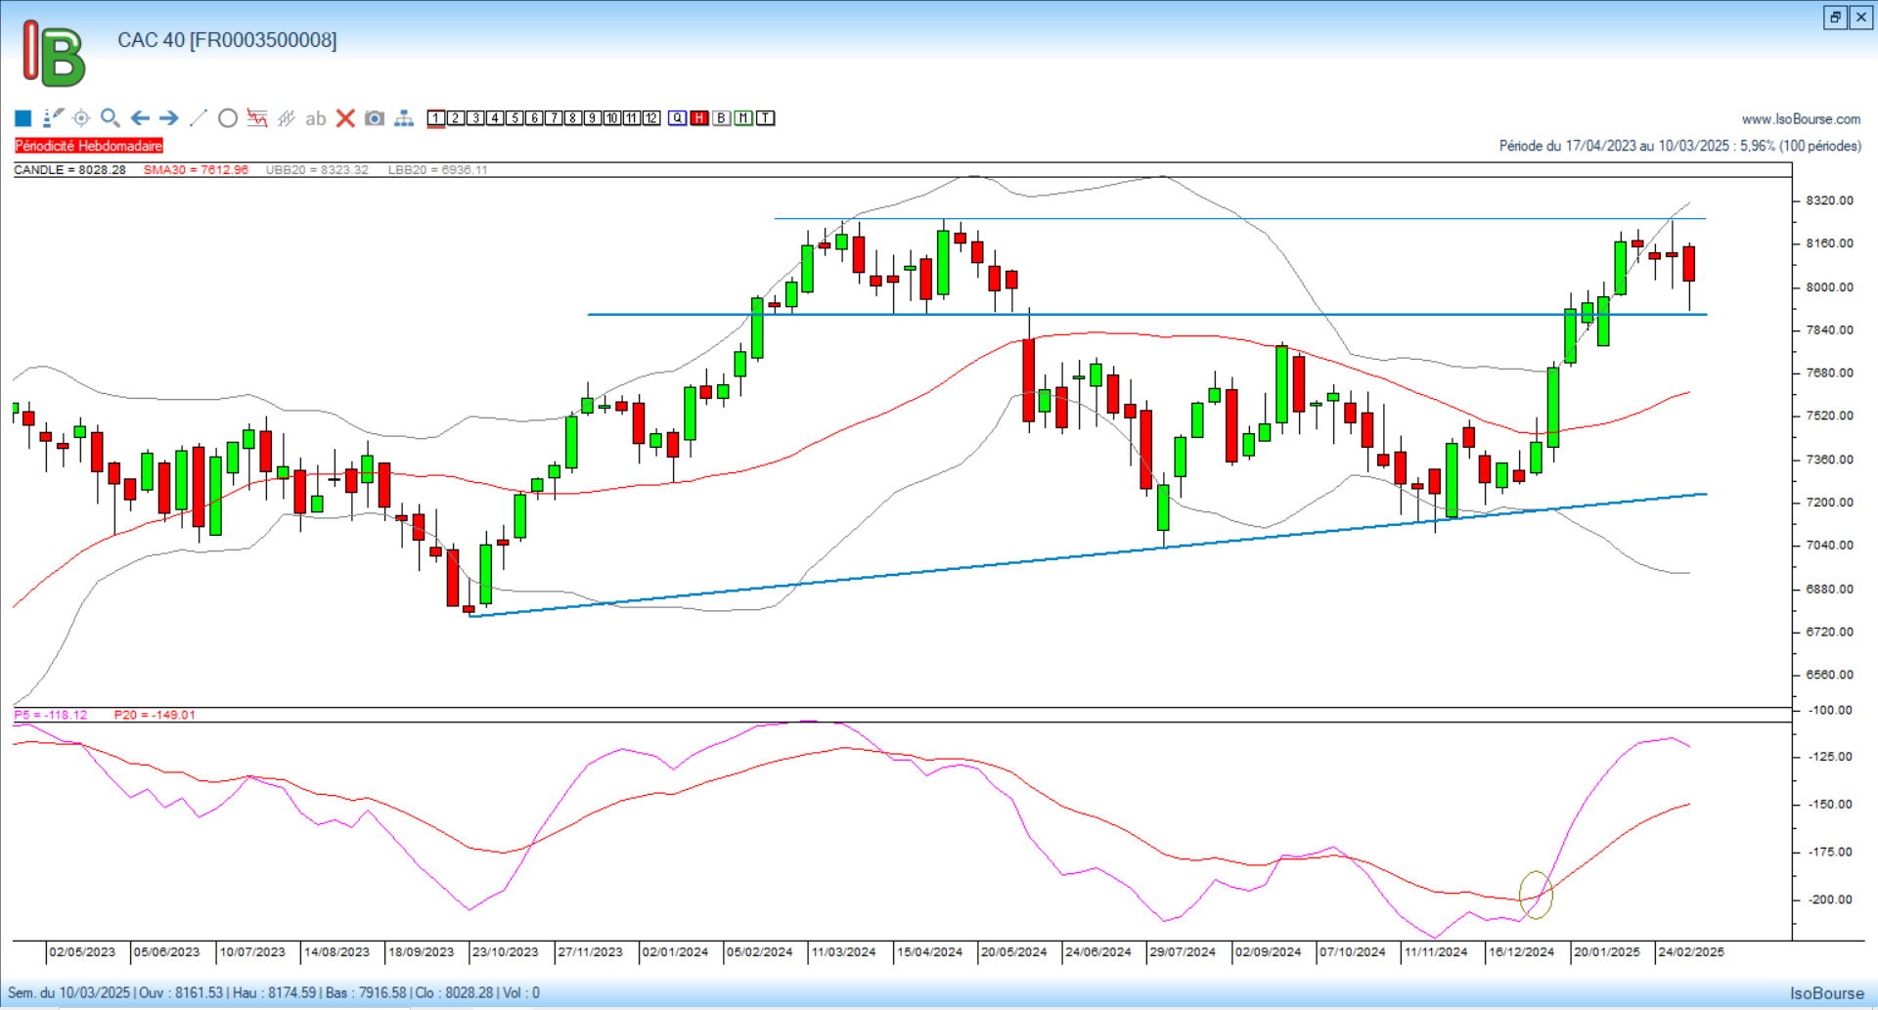The width and height of the screenshot is (1878, 1010).
Task: Click the -200.00 oscillator axis label
Action: [1829, 900]
